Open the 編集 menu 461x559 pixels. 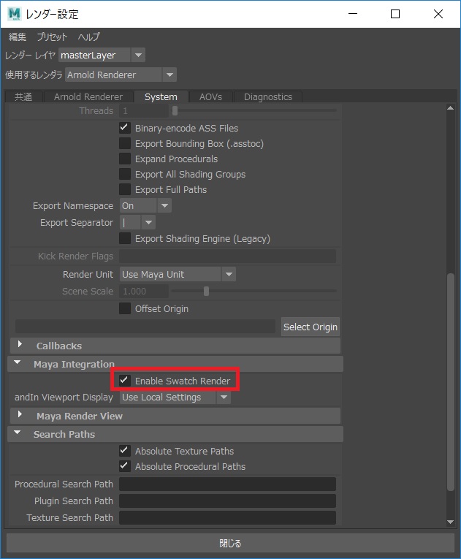(18, 37)
